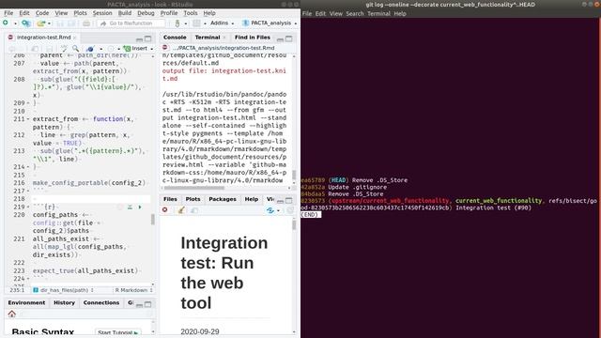Open Terminal menu in git log window
This screenshot has width=601, height=338.
coord(378,14)
